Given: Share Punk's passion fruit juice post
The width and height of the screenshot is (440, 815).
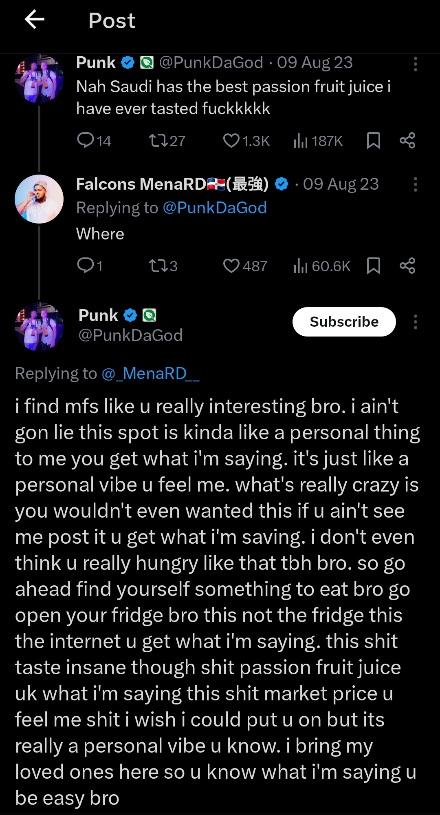Looking at the screenshot, I should click(407, 141).
